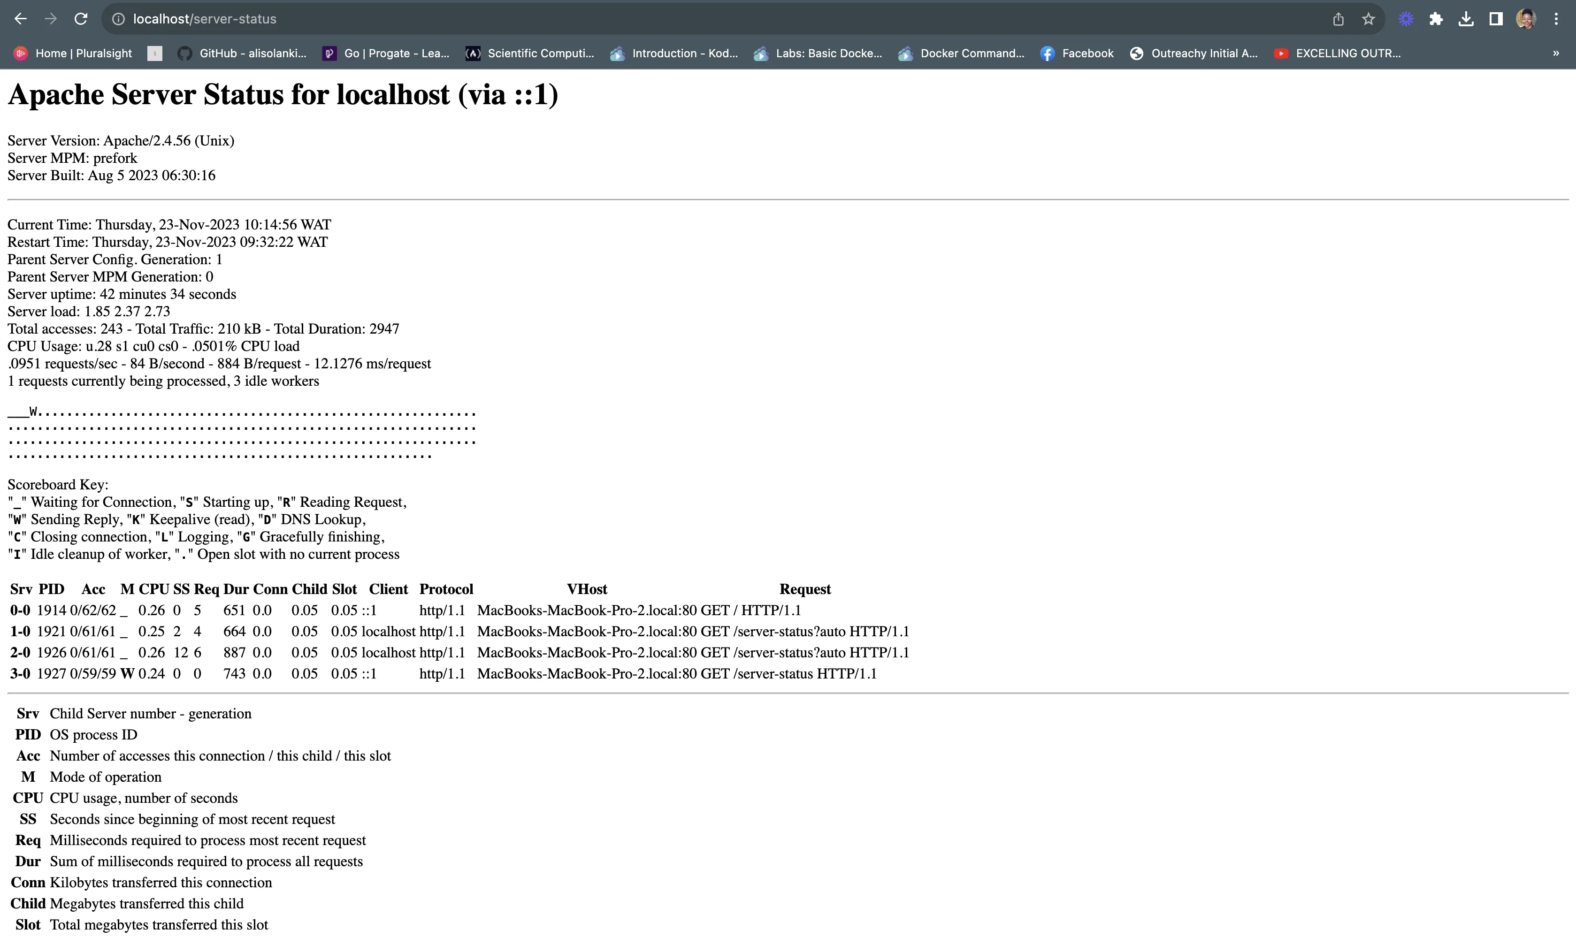Click Server Version: Apache/2.4.56 text

click(121, 141)
